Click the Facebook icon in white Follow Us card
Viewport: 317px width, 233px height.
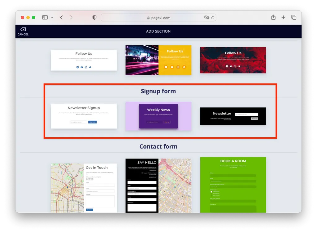[77, 67]
